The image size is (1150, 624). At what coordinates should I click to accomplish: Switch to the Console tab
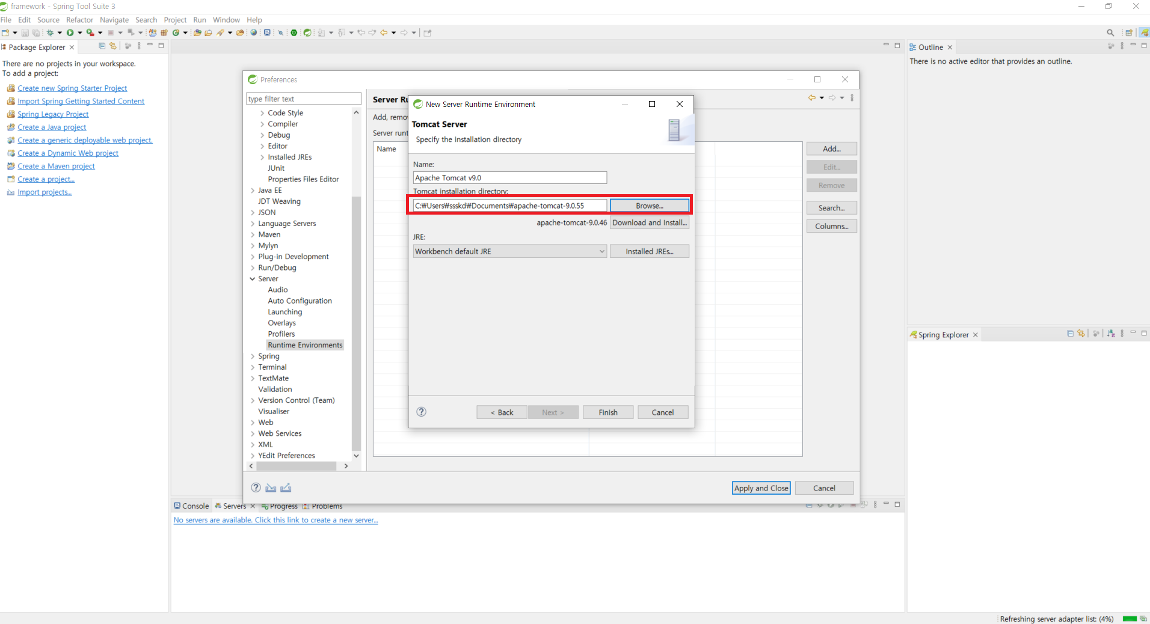(x=191, y=506)
